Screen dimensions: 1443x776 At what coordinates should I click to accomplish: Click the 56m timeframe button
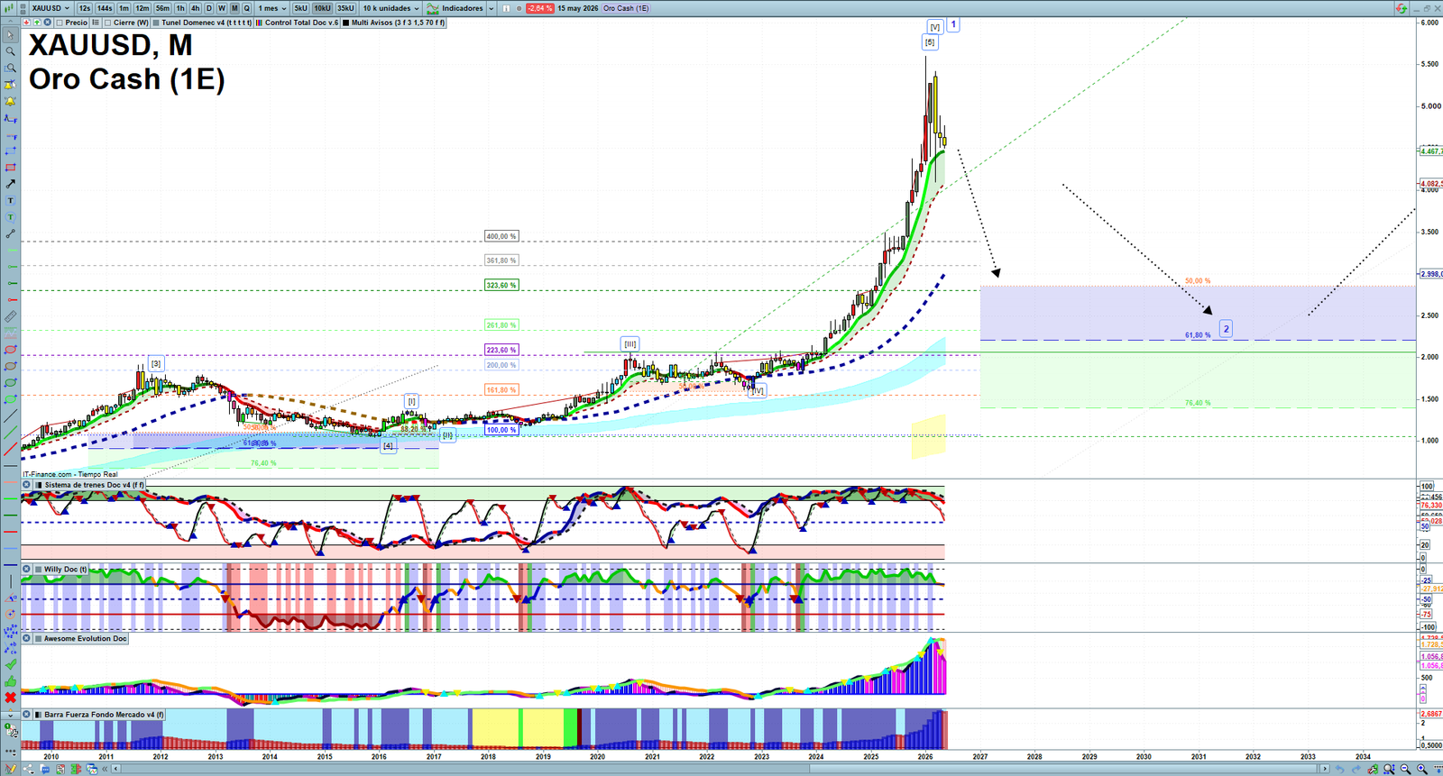(162, 8)
